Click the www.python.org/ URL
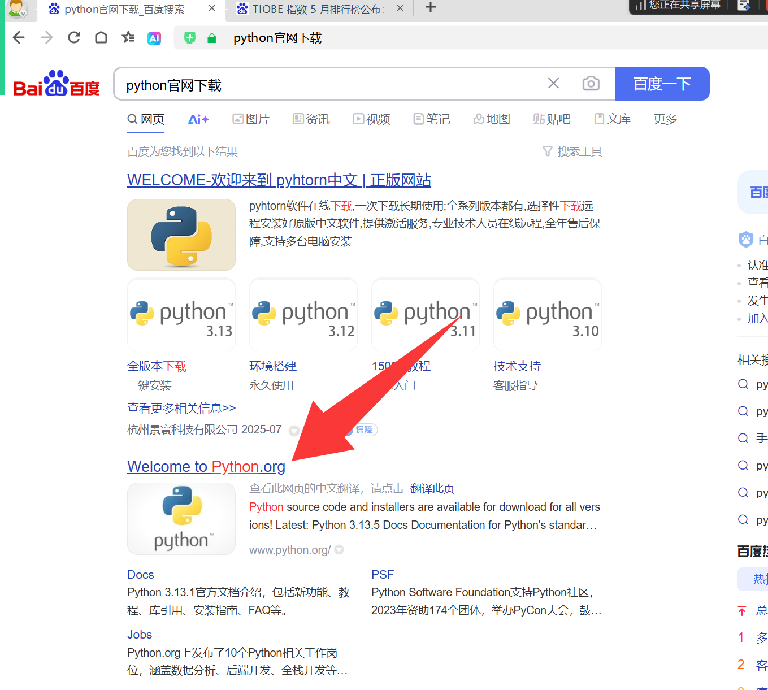This screenshot has height=690, width=768. click(x=290, y=550)
